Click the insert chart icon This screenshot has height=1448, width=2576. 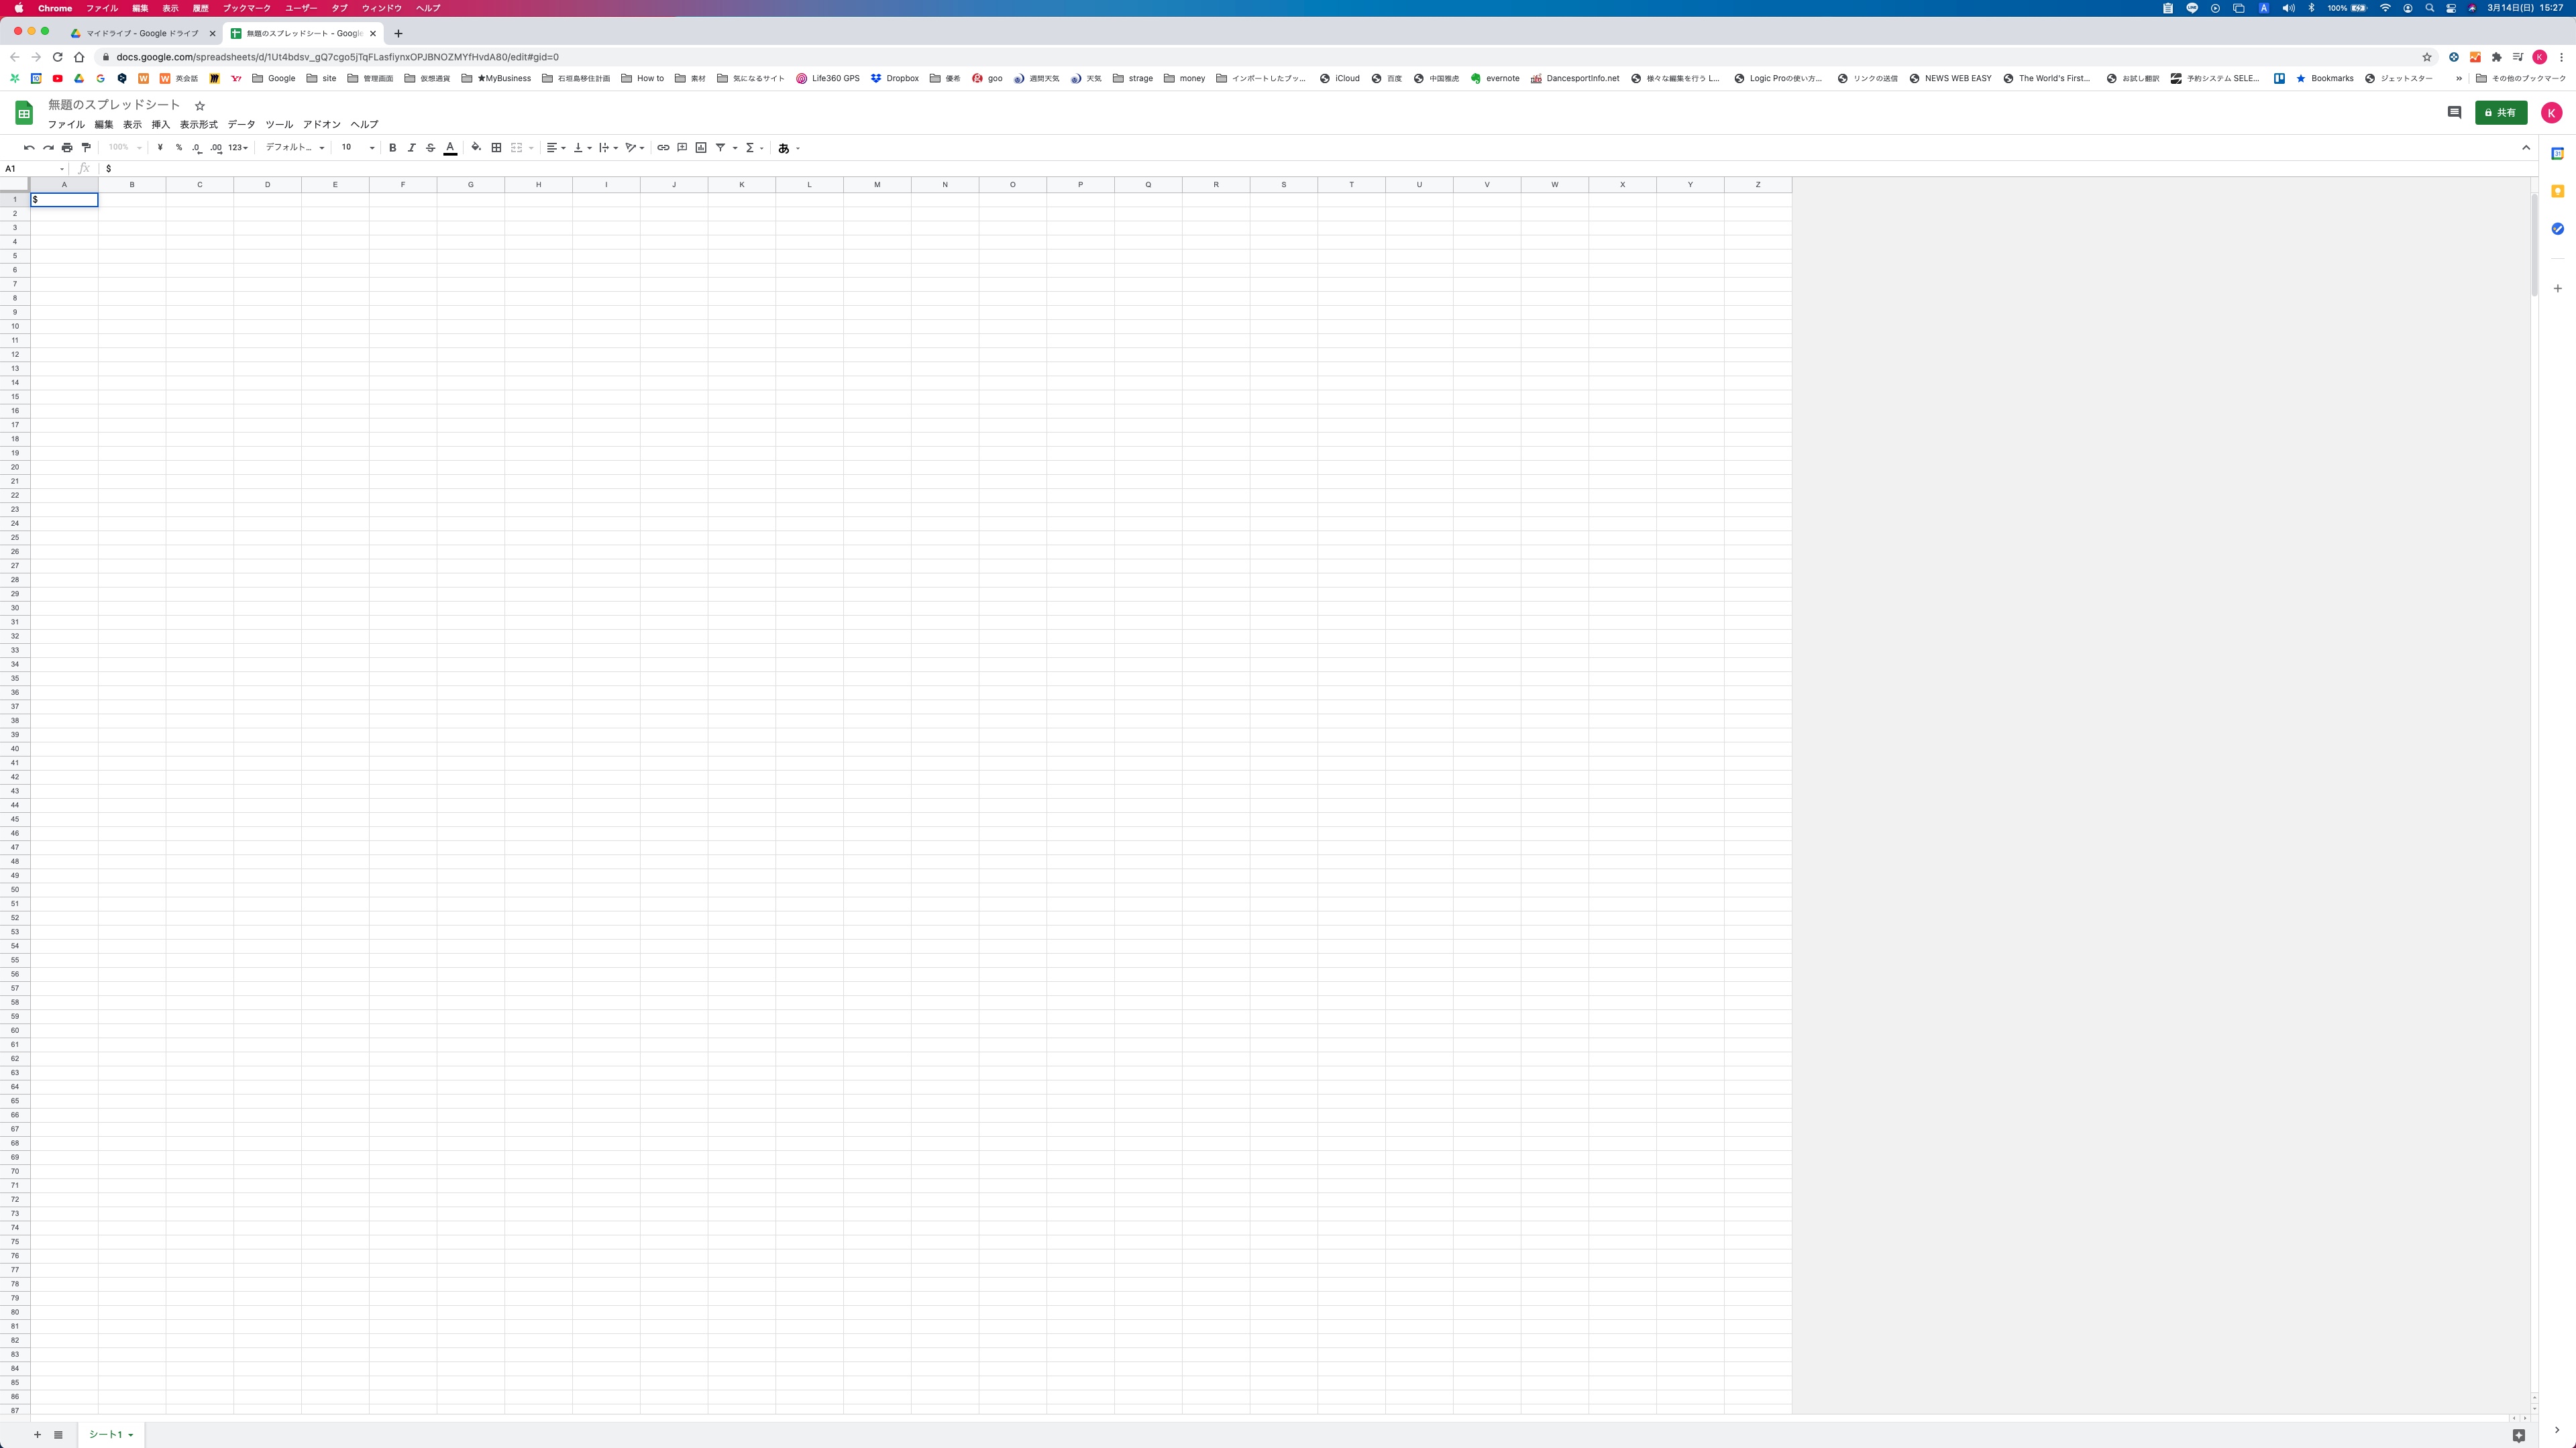click(x=701, y=148)
